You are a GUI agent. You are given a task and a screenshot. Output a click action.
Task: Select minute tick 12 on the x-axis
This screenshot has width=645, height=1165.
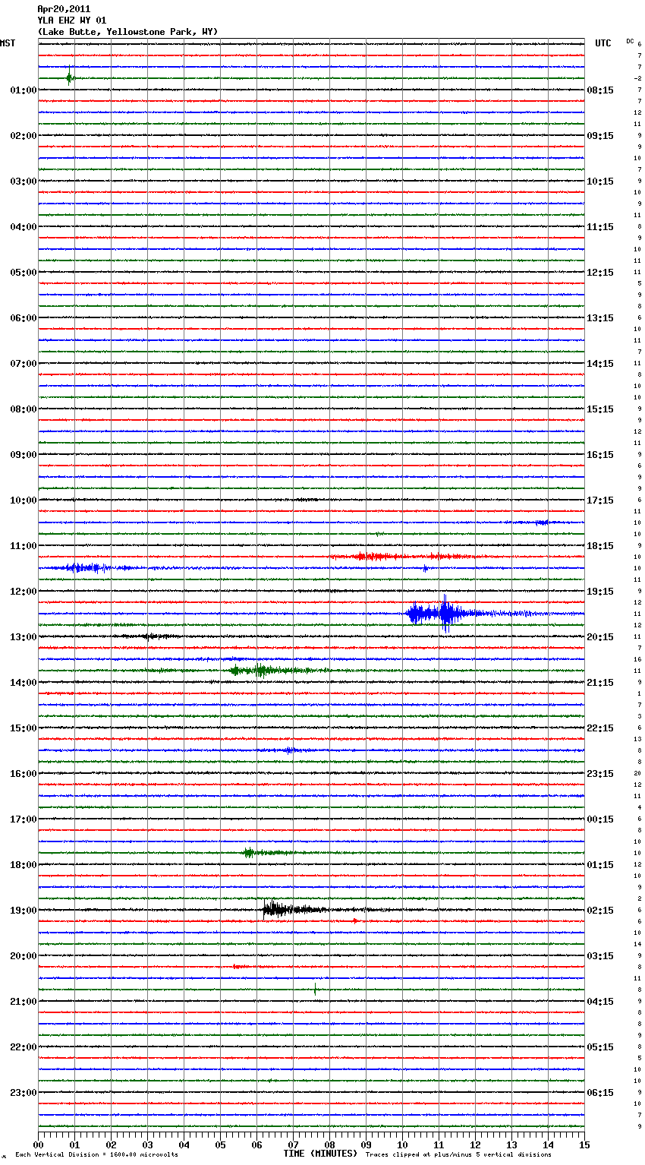475,1144
